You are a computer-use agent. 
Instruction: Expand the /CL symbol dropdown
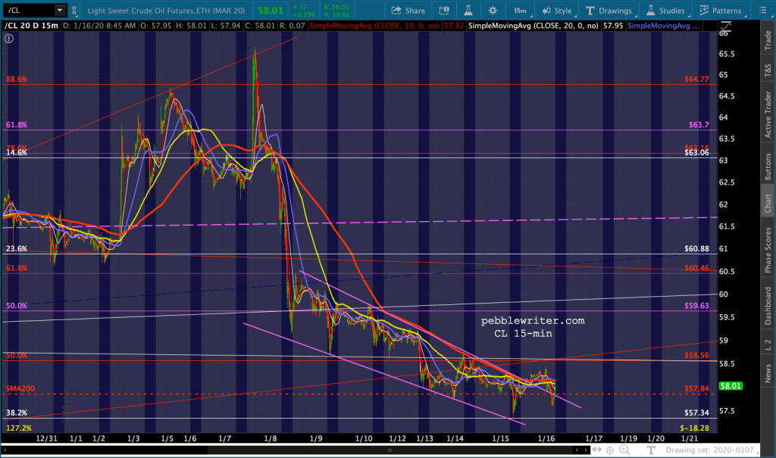tap(60, 11)
